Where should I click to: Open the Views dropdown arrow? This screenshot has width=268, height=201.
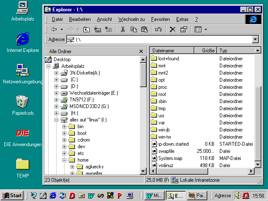206,30
